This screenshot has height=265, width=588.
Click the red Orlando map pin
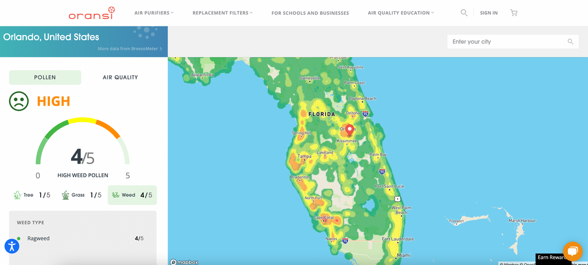click(348, 129)
